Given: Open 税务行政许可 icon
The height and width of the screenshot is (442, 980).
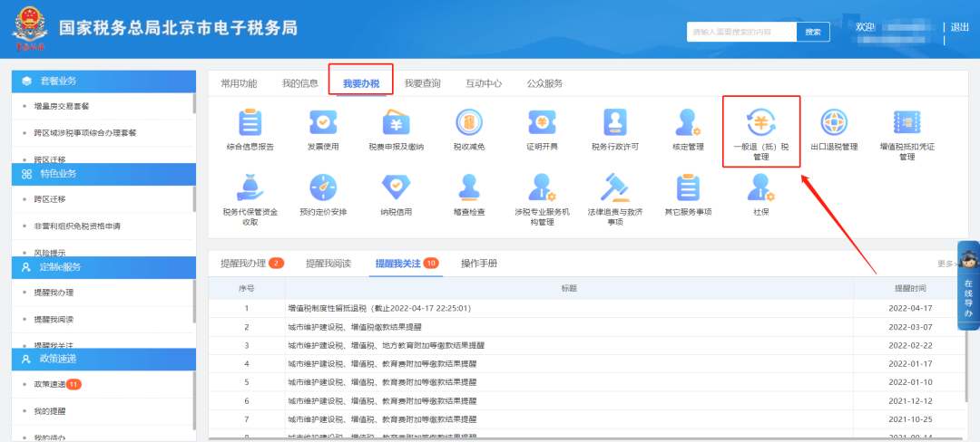Looking at the screenshot, I should [614, 122].
